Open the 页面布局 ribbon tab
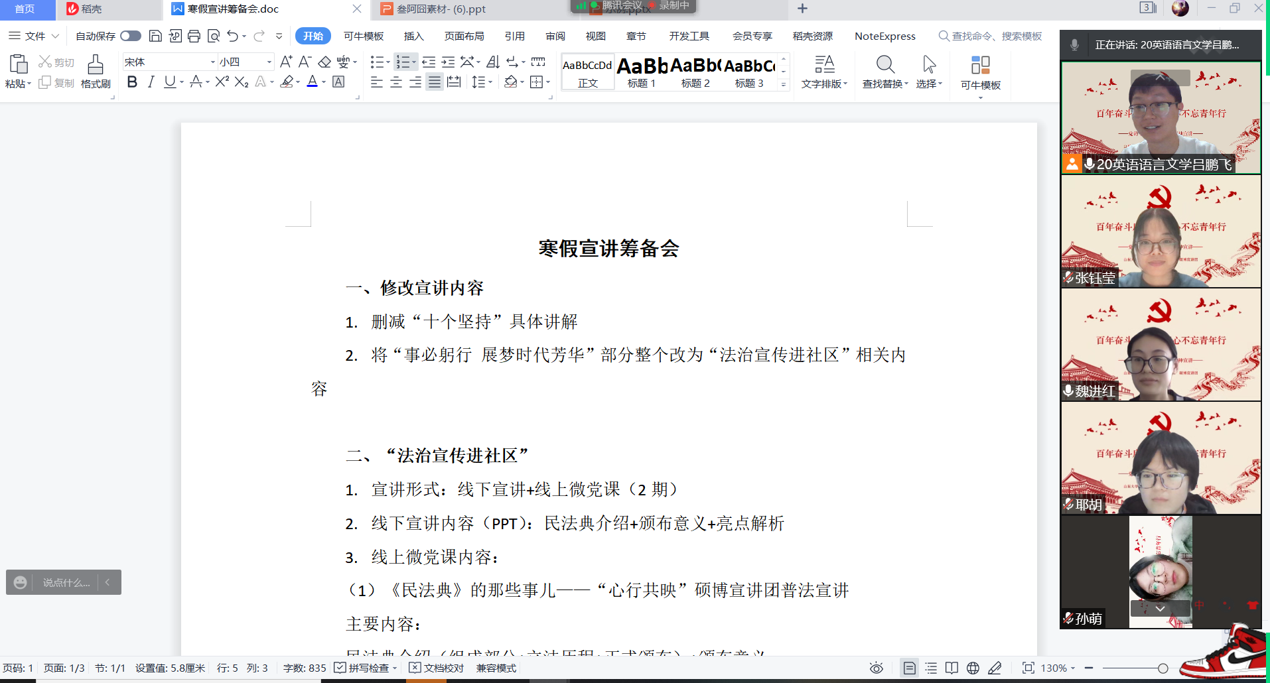 click(464, 36)
